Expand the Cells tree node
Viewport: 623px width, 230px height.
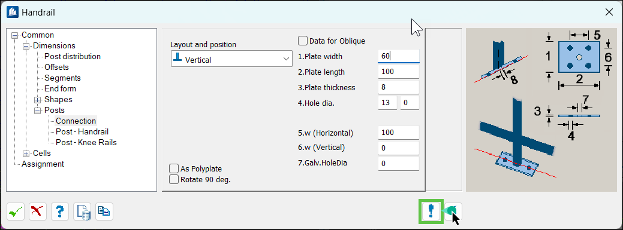click(26, 154)
